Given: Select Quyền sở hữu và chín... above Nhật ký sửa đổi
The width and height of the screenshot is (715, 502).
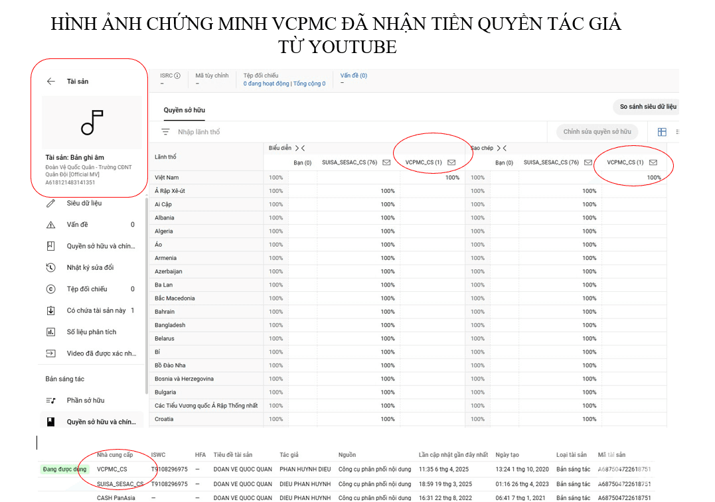Looking at the screenshot, I should tap(101, 246).
